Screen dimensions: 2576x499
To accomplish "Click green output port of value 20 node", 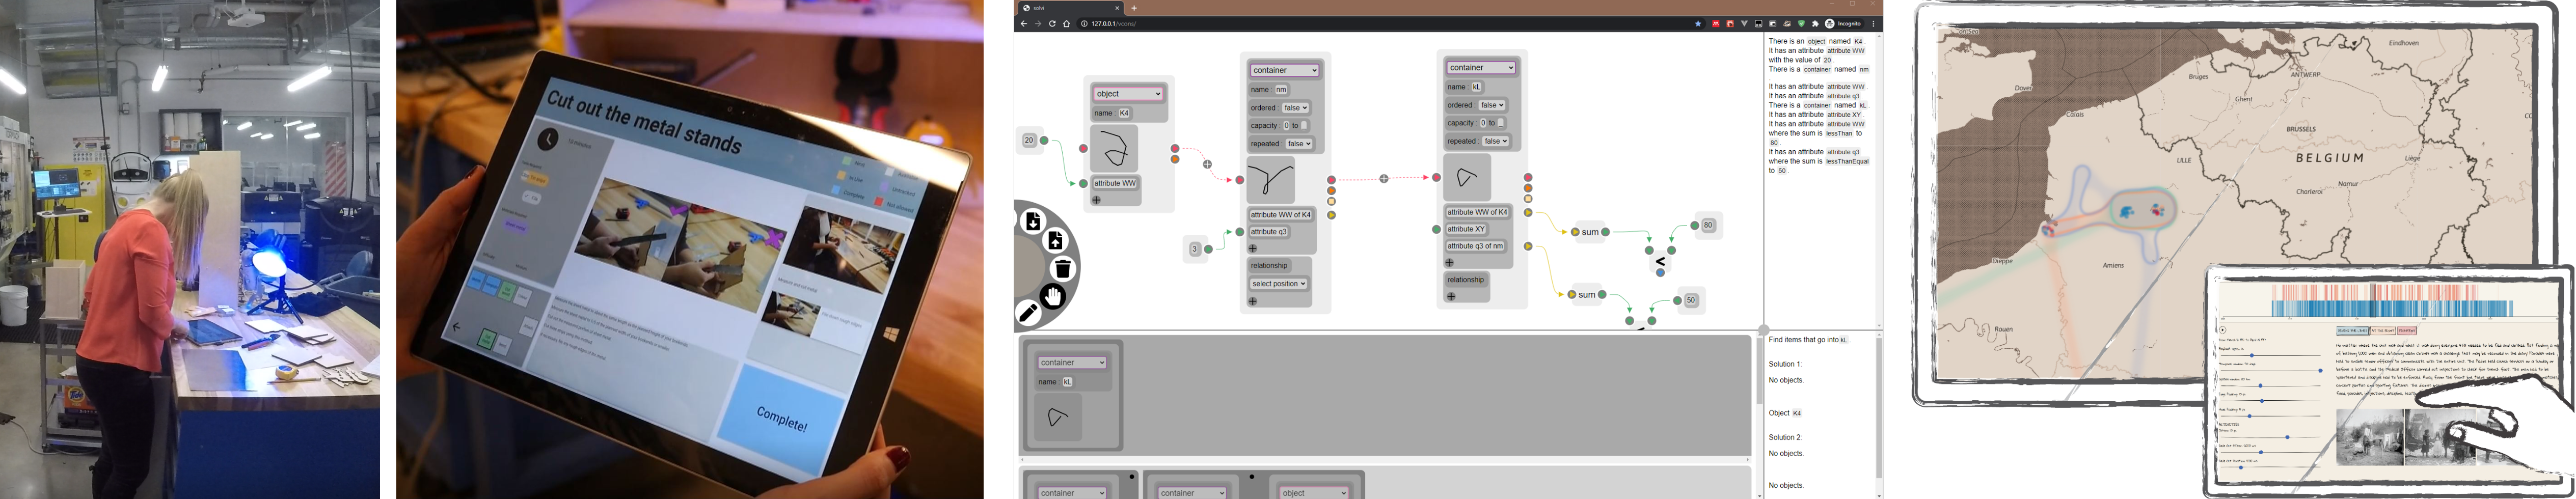I will pos(1044,140).
